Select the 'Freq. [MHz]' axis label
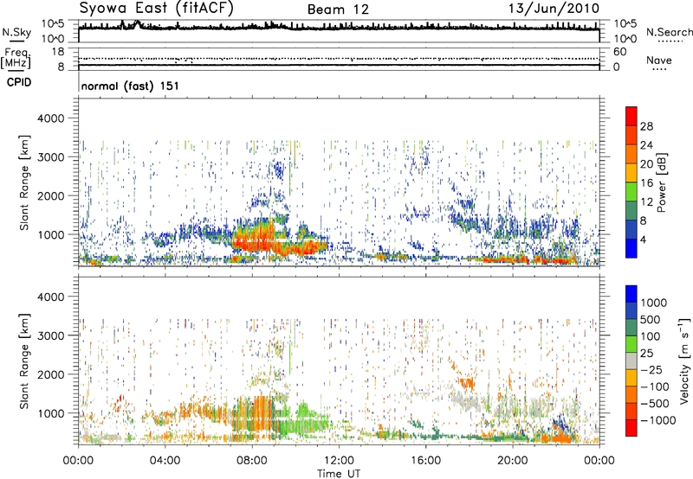693x479 pixels. tap(16, 58)
